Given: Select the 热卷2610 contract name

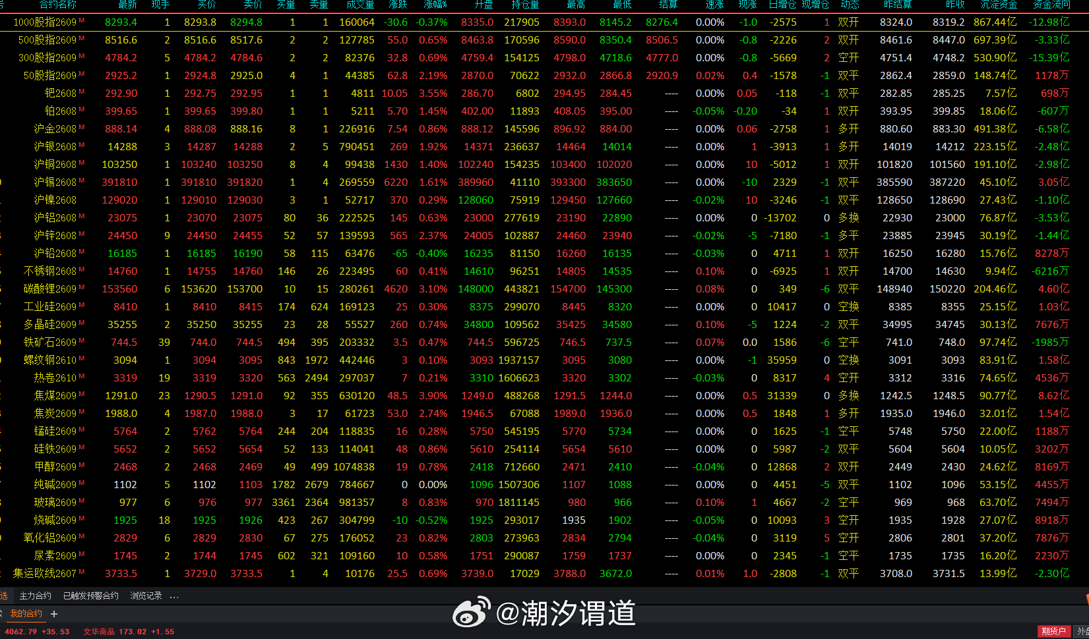Looking at the screenshot, I should (x=55, y=378).
